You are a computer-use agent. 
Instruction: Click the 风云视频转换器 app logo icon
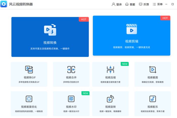(4, 4)
